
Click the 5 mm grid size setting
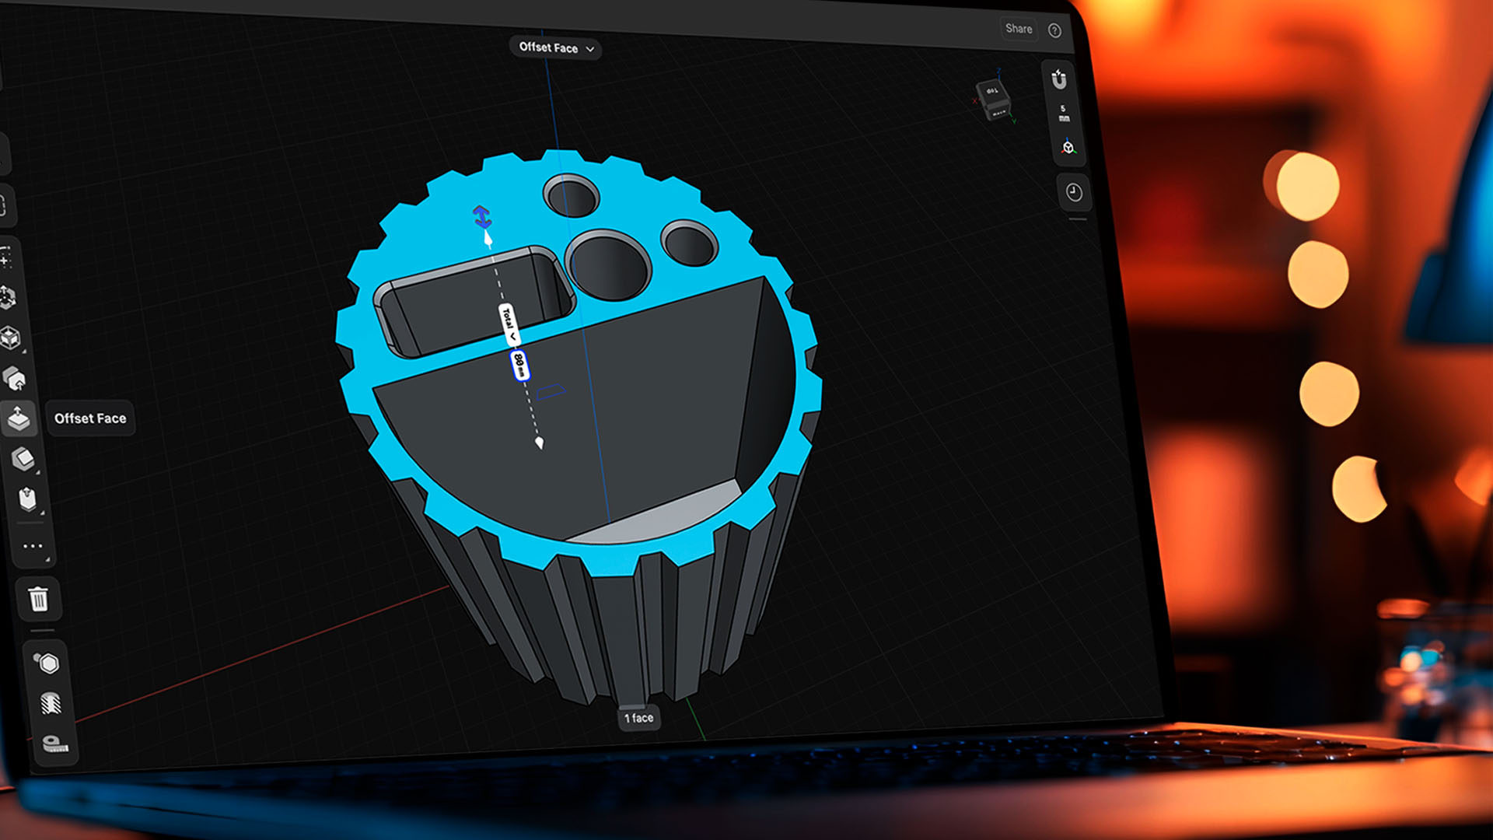[1063, 114]
